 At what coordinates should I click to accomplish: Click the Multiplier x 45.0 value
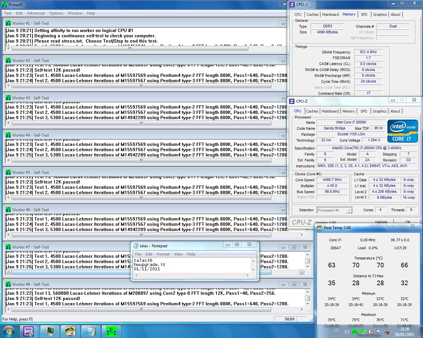(x=332, y=186)
